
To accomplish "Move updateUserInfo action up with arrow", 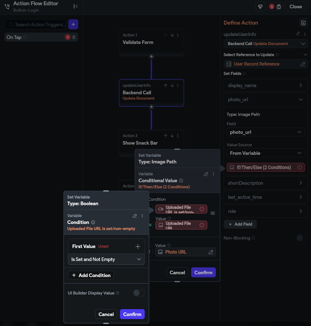I will (166, 85).
